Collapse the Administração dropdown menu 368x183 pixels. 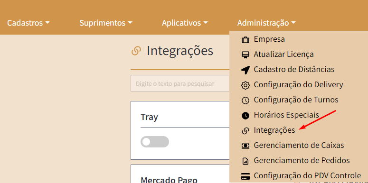click(x=266, y=23)
